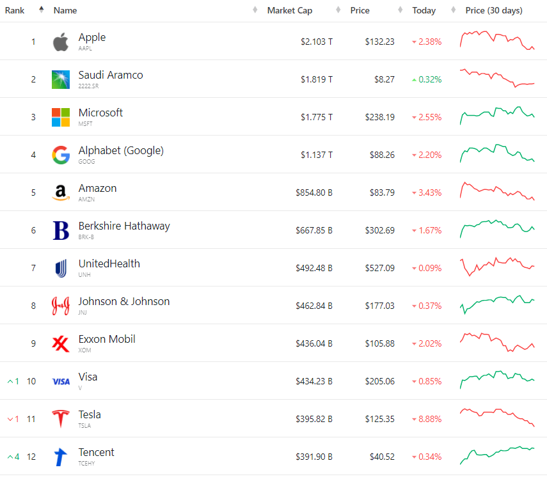Click the Berkshire Hathaway B logo
Viewport: 547px width, 479px height.
[x=61, y=231]
